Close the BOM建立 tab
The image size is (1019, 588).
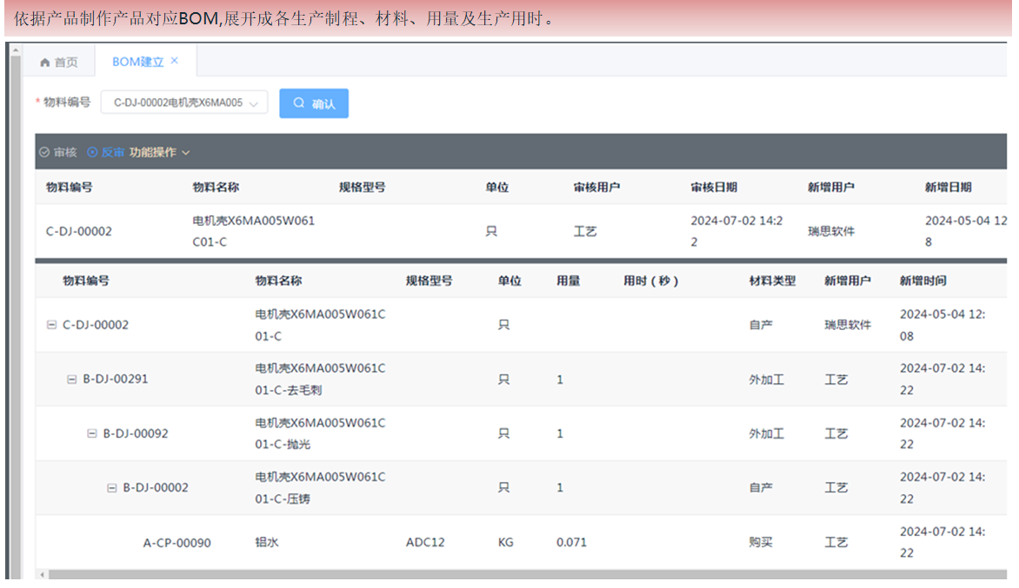[174, 60]
